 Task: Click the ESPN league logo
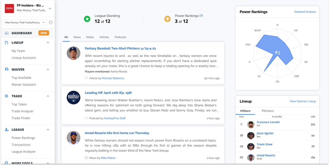click(9, 9)
